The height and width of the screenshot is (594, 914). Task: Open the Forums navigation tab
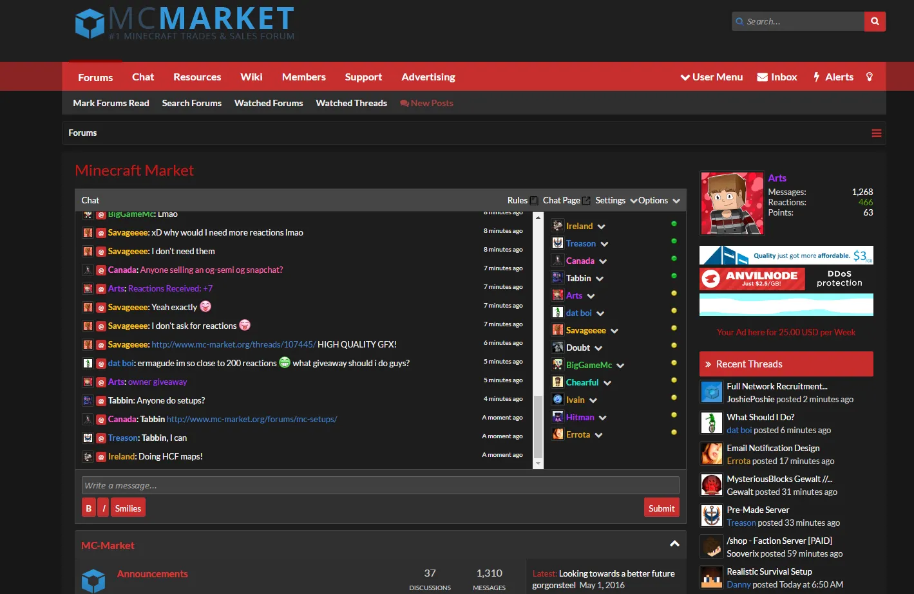(x=95, y=77)
